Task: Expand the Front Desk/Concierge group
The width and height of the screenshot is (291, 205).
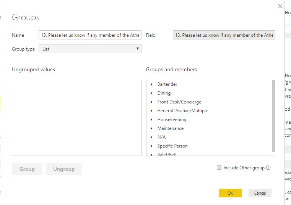Action: pos(151,102)
